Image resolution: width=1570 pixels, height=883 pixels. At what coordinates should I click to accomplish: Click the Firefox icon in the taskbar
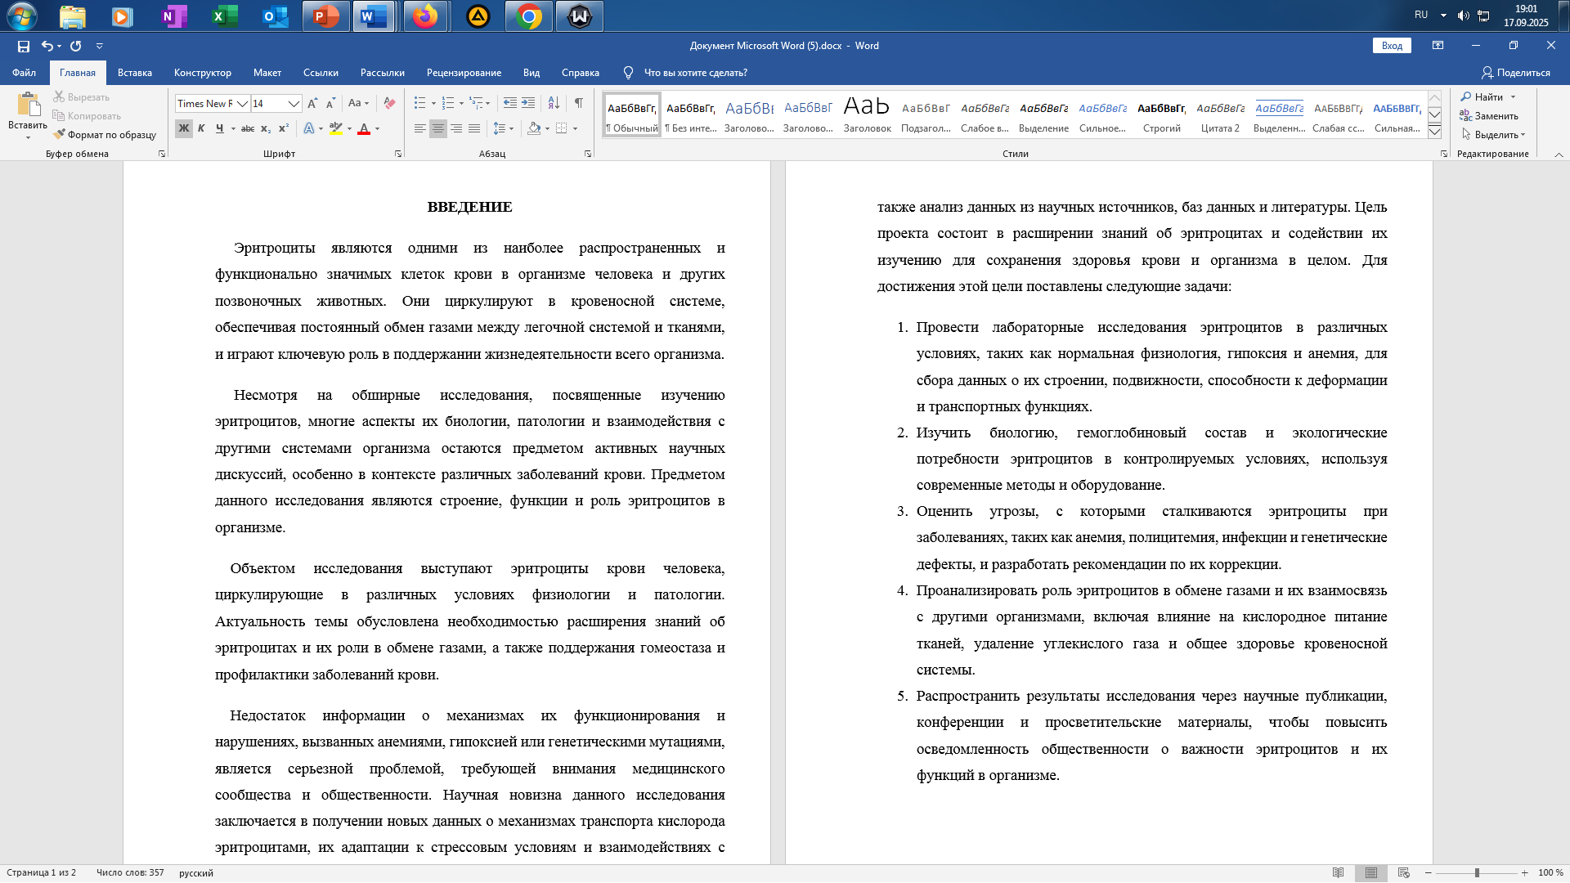[425, 16]
